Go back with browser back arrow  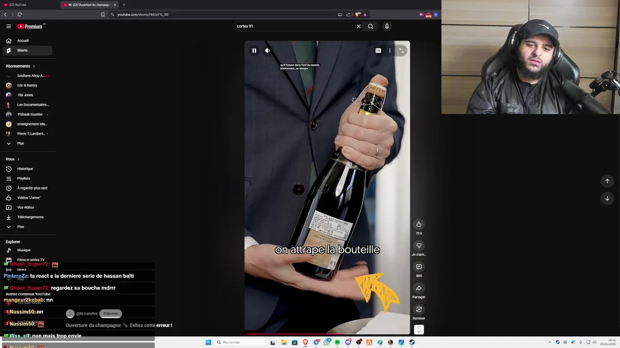(x=5, y=14)
